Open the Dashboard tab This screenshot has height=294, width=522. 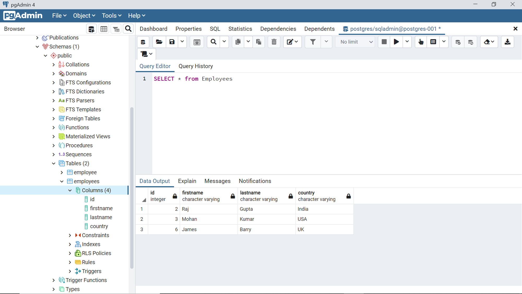tap(153, 29)
